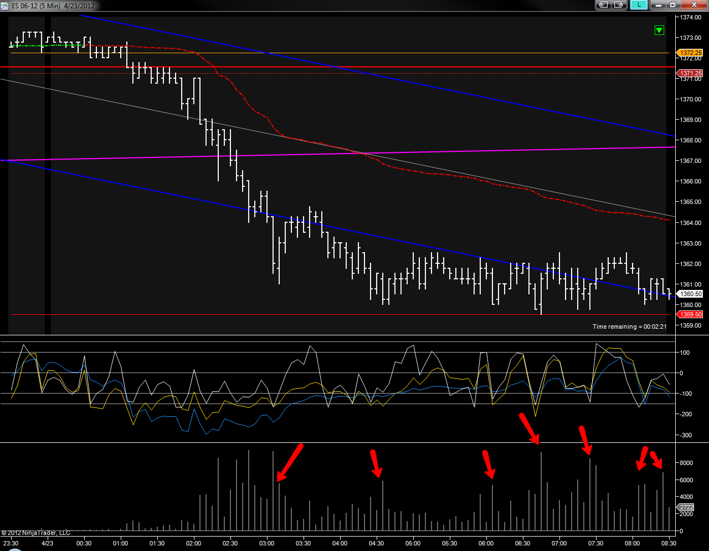Click the 4/23 date label on time axis
Image resolution: width=709 pixels, height=551 pixels.
(48, 543)
